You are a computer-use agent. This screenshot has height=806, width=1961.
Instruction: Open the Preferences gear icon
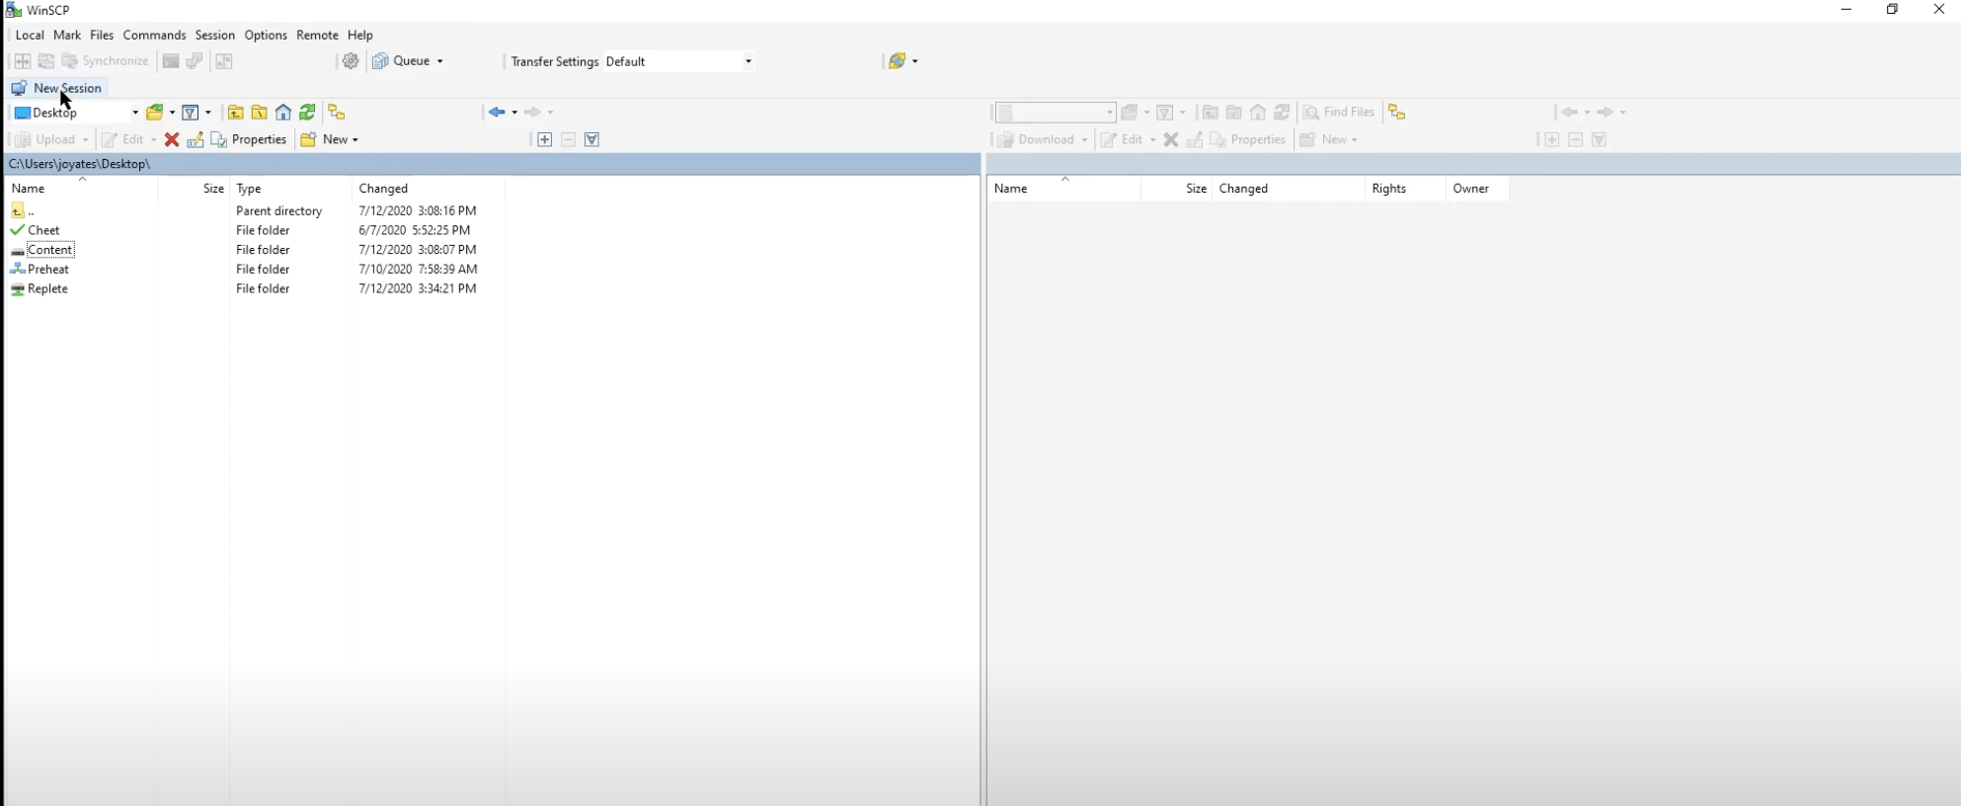351,61
